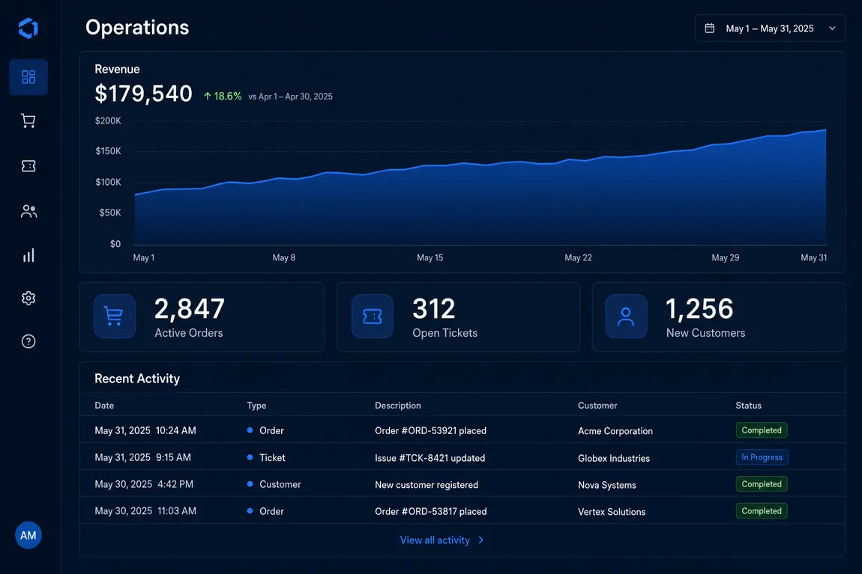Viewport: 862px width, 574px height.
Task: Click the In Progress badge for Globex Industries
Action: tap(762, 457)
